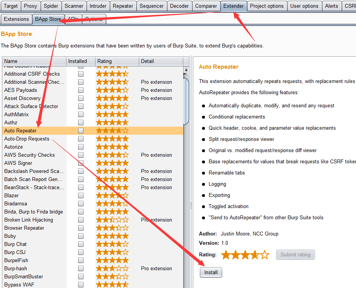Sort by the Rating column header
Viewport: 356px width, 288px height.
117,61
